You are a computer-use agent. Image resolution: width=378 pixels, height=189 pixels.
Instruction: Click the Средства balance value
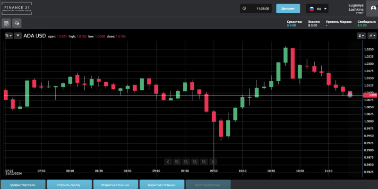291,26
